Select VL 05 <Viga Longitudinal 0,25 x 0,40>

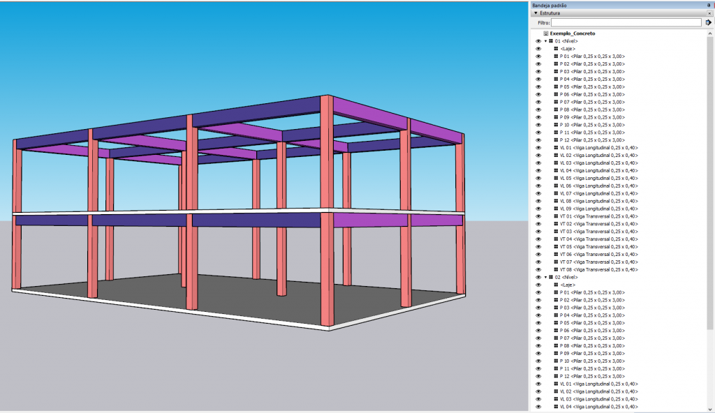click(599, 178)
